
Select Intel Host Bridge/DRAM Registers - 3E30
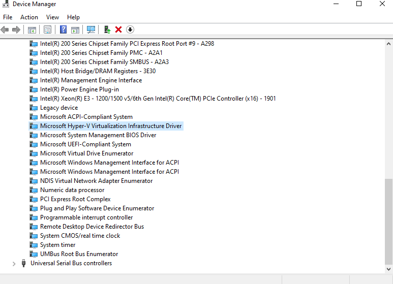[98, 71]
